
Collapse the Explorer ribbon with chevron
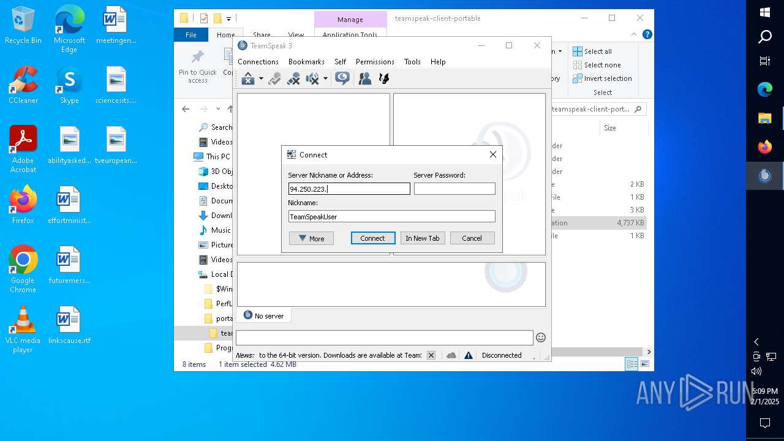(634, 35)
